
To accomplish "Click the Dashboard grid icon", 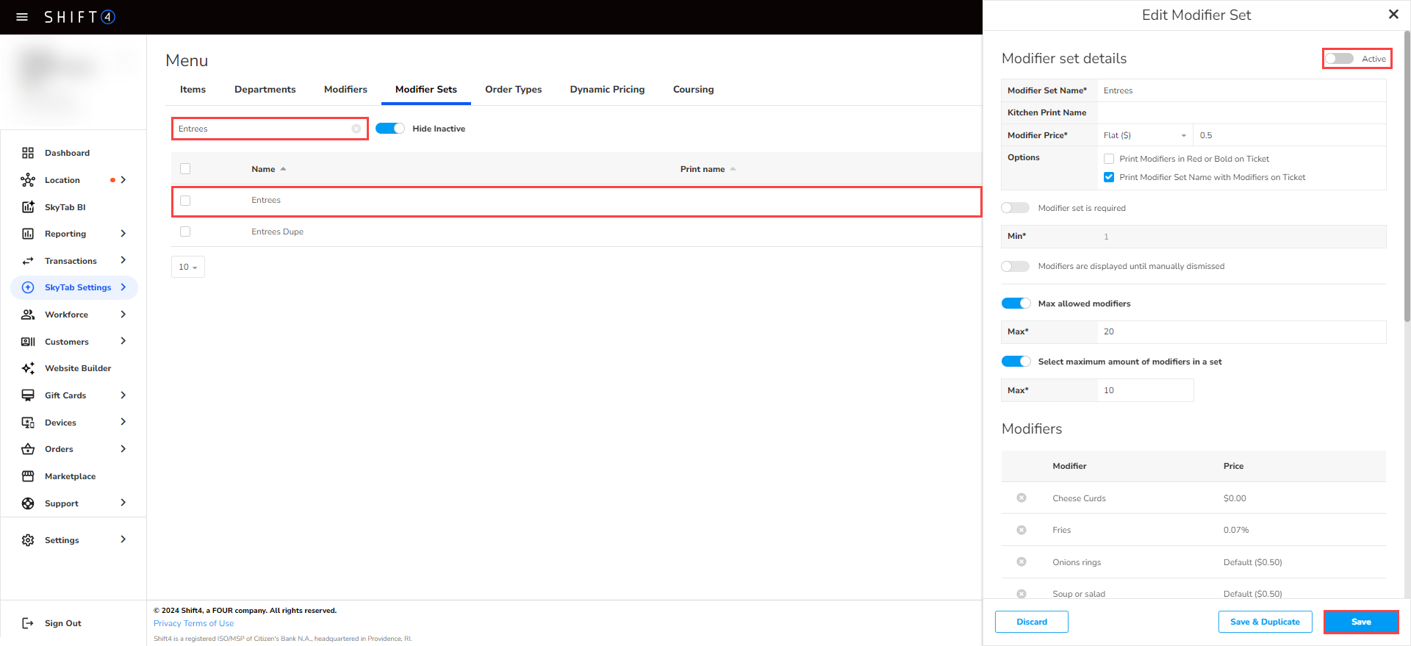I will point(28,153).
